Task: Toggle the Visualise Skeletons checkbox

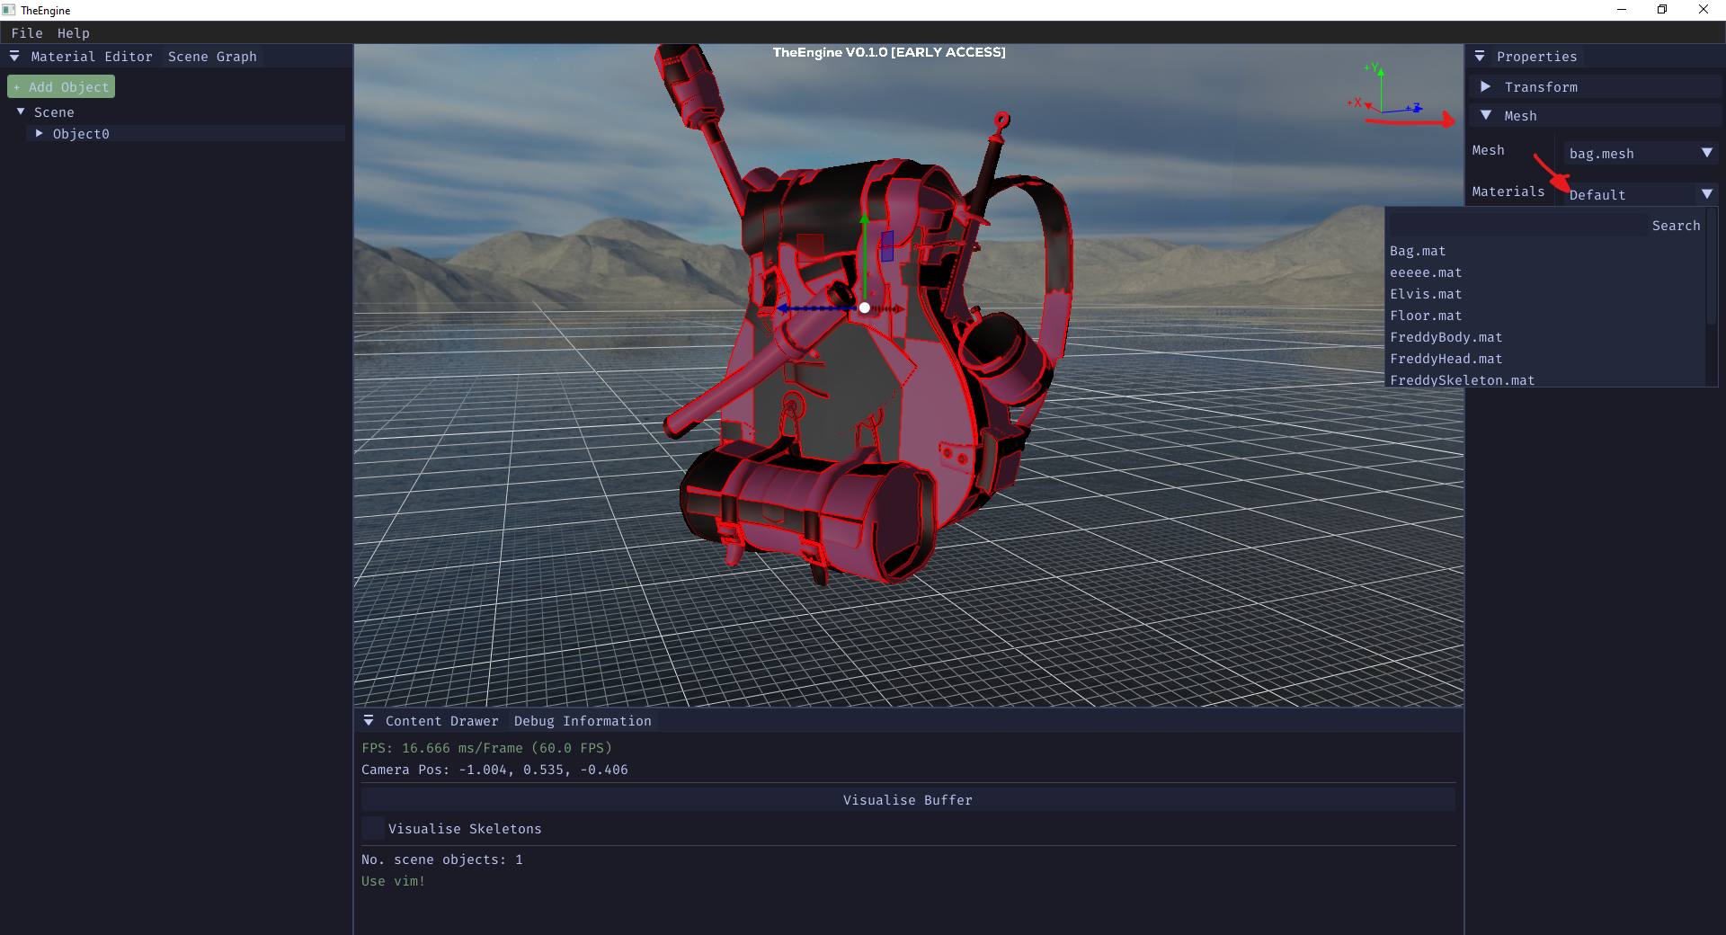Action: [373, 828]
